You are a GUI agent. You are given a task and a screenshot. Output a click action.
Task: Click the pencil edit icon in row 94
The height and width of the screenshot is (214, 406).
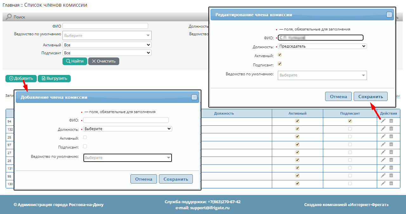[x=383, y=121]
